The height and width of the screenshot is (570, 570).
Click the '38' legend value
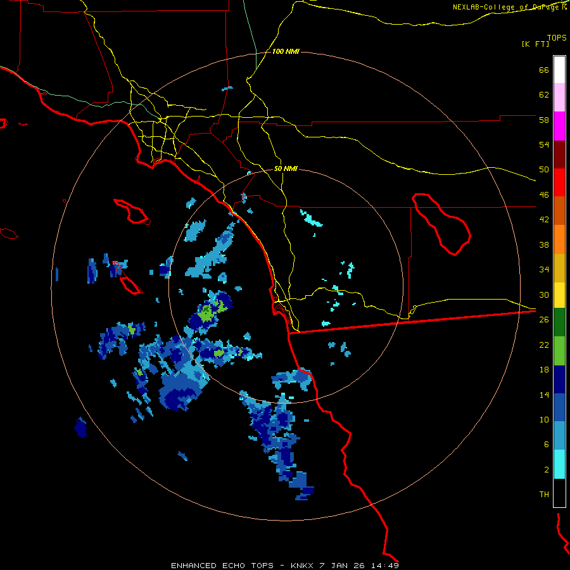coord(544,244)
